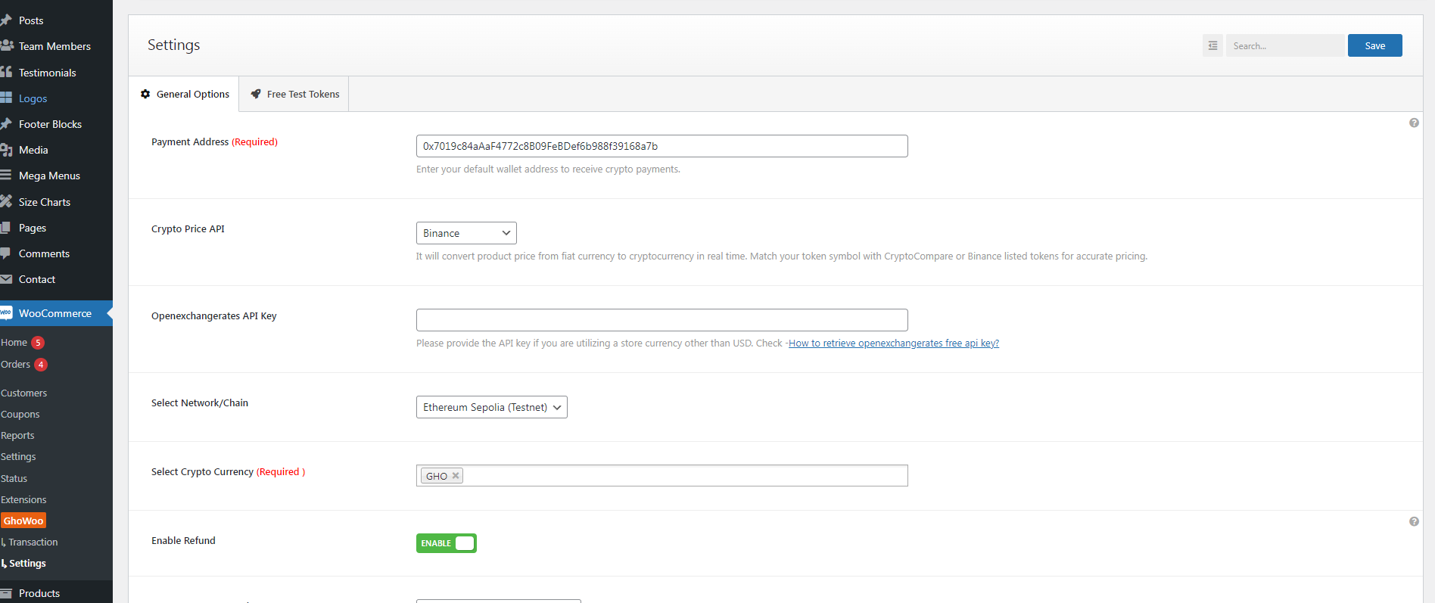The width and height of the screenshot is (1435, 603).
Task: Open the Extensions submenu item
Action: tap(23, 499)
